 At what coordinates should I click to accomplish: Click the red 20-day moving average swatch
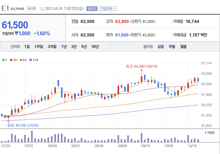coord(11,60)
